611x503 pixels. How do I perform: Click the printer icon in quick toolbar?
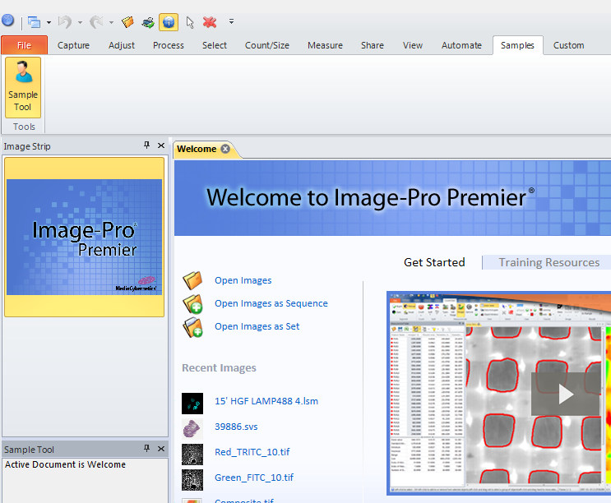(148, 22)
